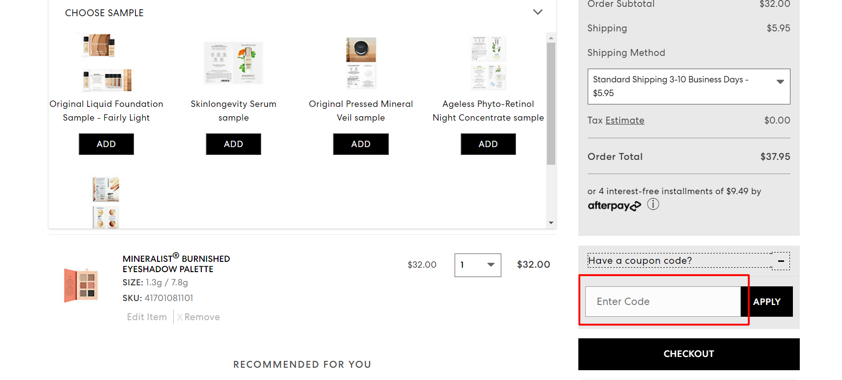The height and width of the screenshot is (380, 842).
Task: Add Original Liquid Foundation Sample
Action: 106,144
